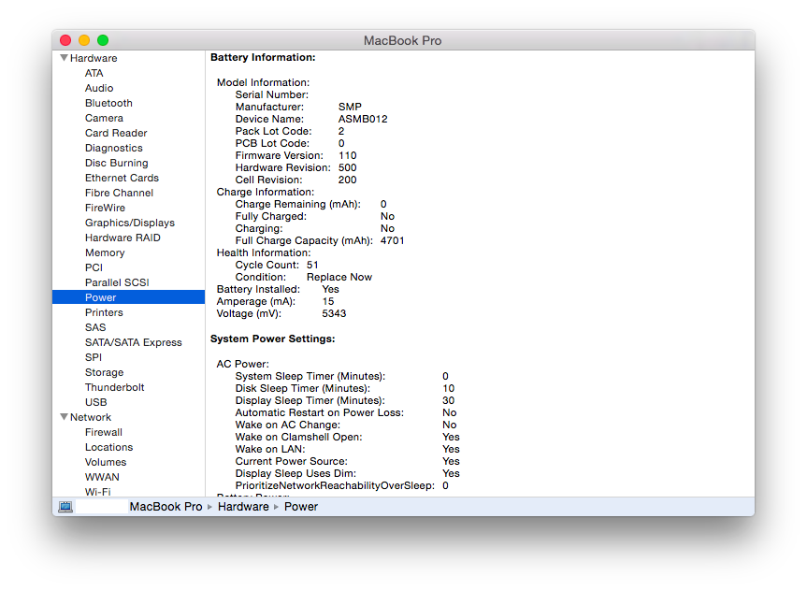Select Thunderbolt in the sidebar
Screen dimensions: 807x591
click(x=114, y=386)
